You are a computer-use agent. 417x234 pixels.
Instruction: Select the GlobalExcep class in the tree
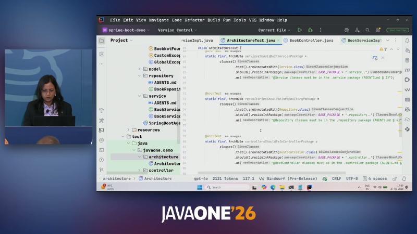(164, 62)
